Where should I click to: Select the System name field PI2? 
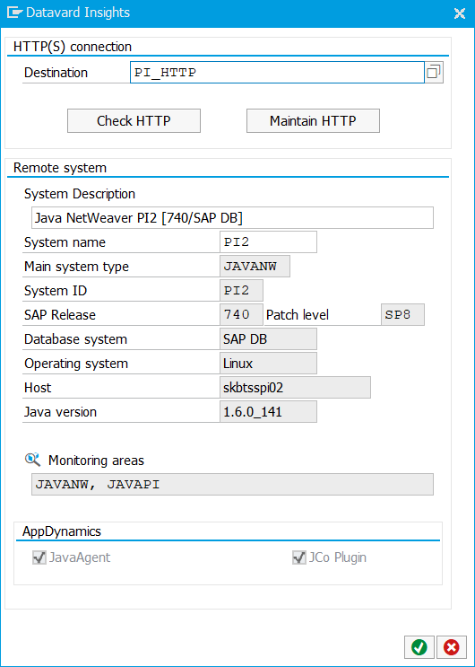coord(268,242)
